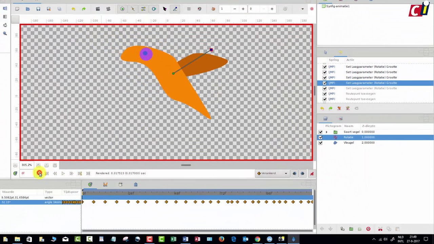Open the layers panel tab

pos(325,119)
